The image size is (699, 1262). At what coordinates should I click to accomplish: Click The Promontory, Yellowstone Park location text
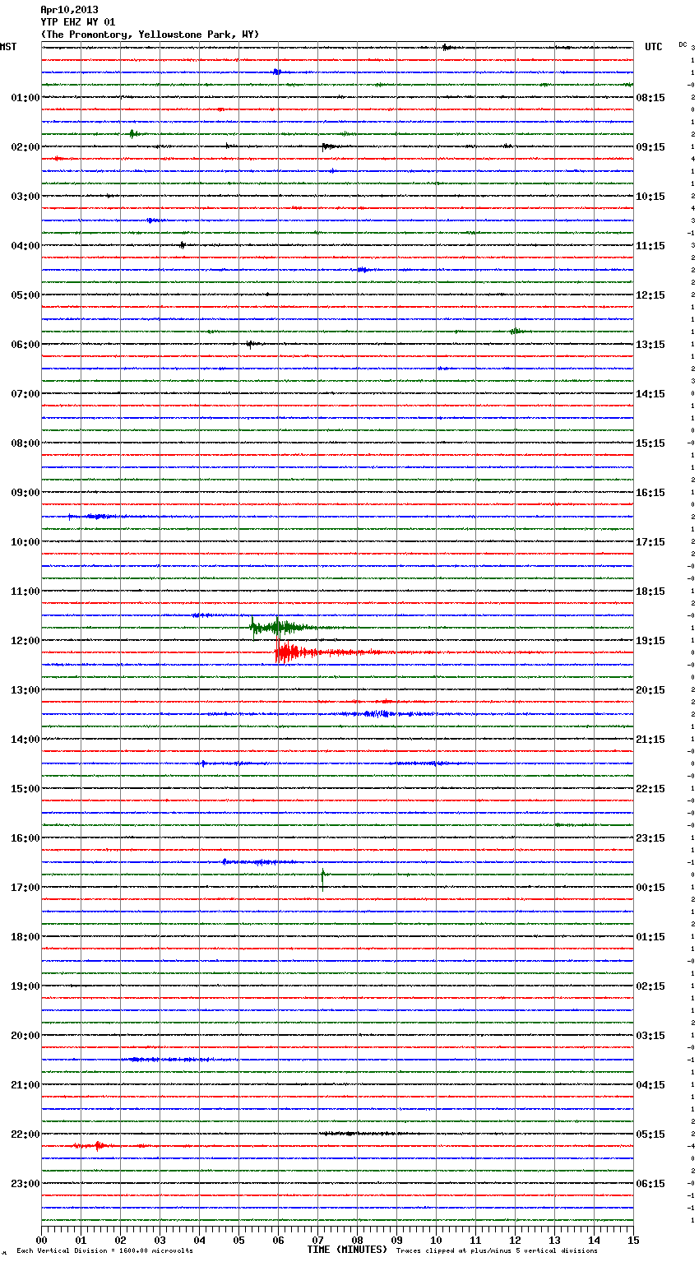tap(150, 35)
